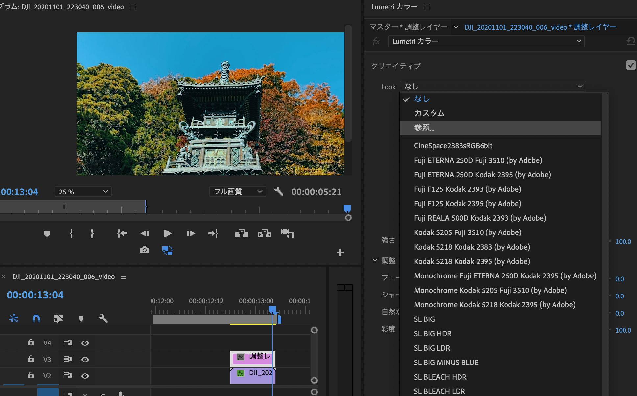637x396 pixels.
Task: Reset the Lumetri color effect
Action: (631, 41)
